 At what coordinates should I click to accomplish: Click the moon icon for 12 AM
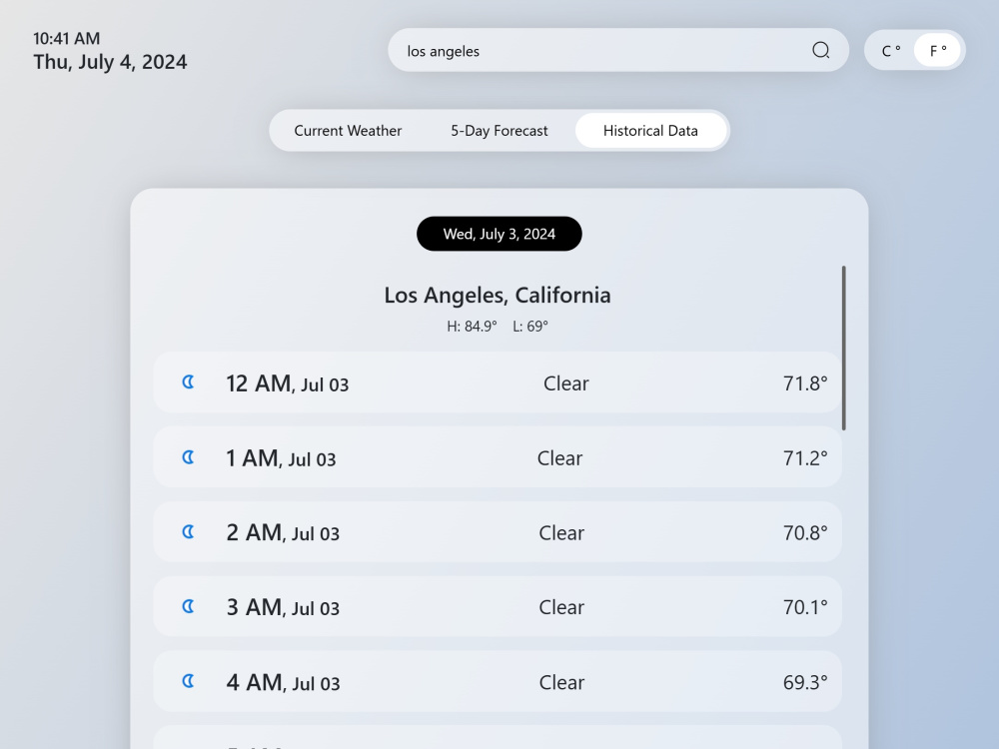click(189, 382)
